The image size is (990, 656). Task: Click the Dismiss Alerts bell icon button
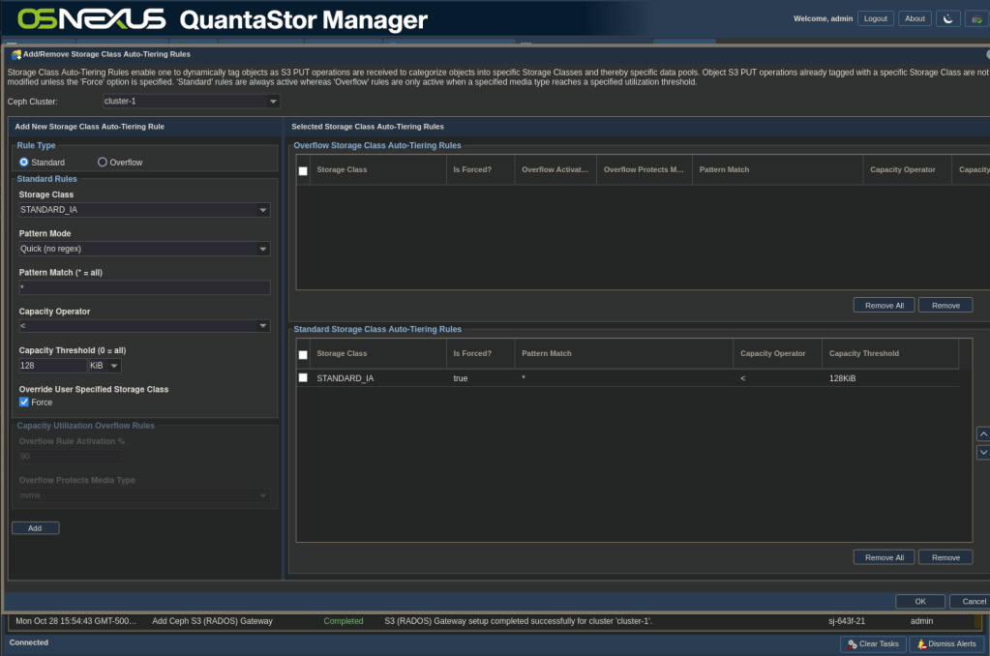(946, 643)
